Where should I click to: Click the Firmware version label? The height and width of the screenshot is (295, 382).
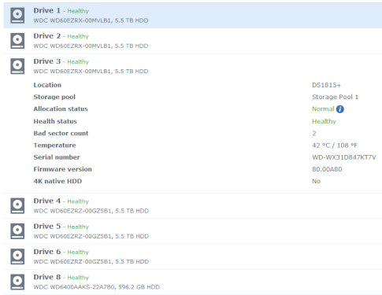pyautogui.click(x=63, y=169)
